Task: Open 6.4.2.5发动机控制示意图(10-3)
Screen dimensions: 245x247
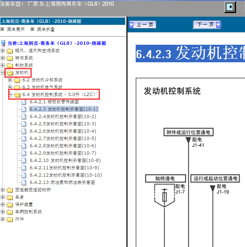Action: tap(63, 124)
